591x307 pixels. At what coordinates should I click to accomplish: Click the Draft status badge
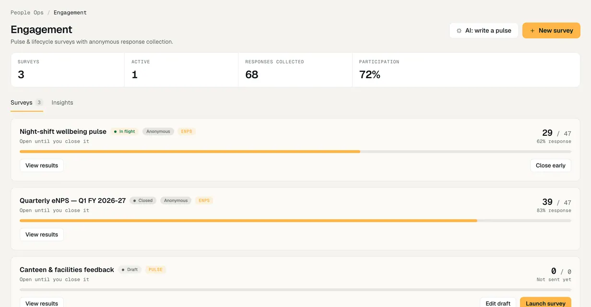pyautogui.click(x=130, y=270)
